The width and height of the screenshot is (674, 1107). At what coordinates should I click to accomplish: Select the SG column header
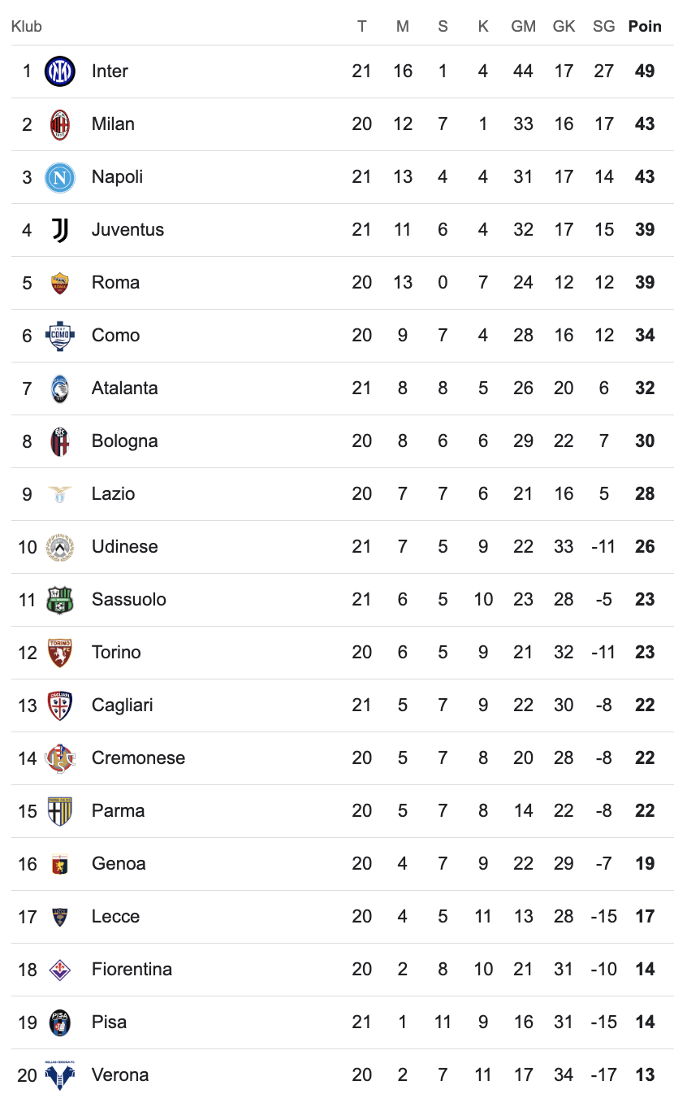click(x=603, y=26)
